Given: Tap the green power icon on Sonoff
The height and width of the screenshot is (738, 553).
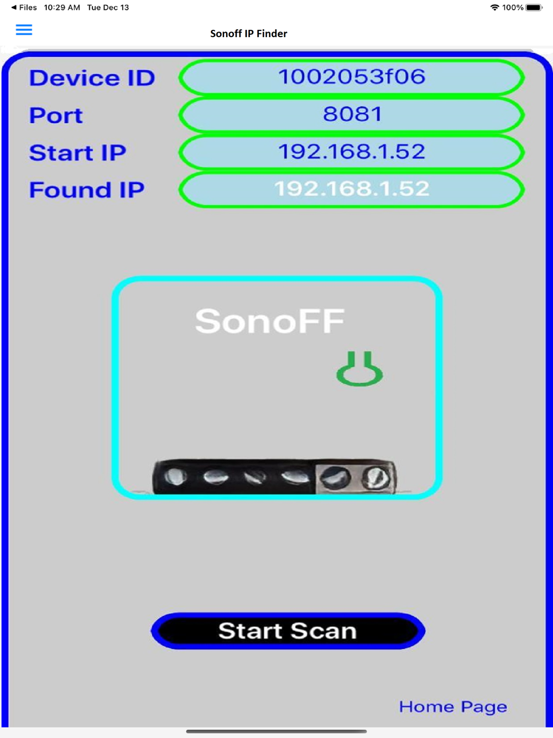Looking at the screenshot, I should tap(359, 368).
